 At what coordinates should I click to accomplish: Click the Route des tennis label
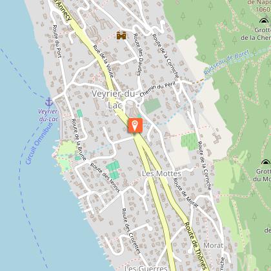point(105,177)
